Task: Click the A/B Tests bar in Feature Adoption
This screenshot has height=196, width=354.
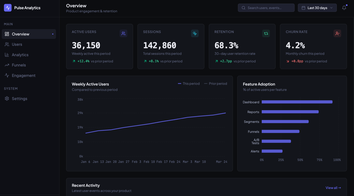Action: point(276,141)
